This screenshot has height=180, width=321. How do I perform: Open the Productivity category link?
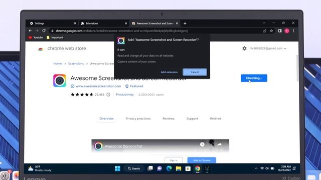click(125, 94)
